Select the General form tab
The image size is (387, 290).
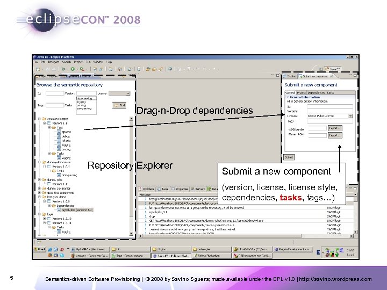290,93
